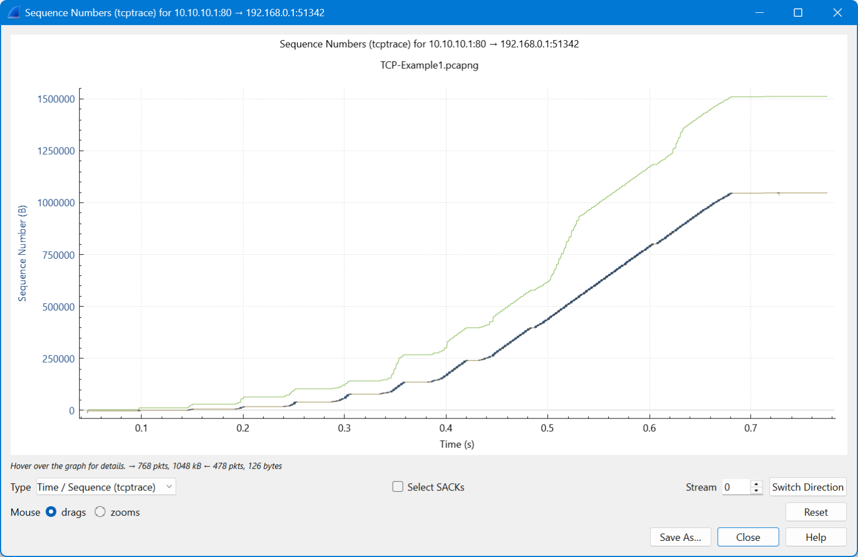Select the drags radio button
The width and height of the screenshot is (858, 557).
coord(51,512)
